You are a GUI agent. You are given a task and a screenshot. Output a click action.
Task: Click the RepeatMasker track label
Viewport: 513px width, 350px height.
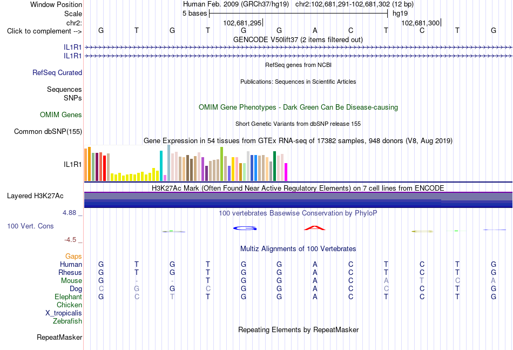pyautogui.click(x=59, y=337)
